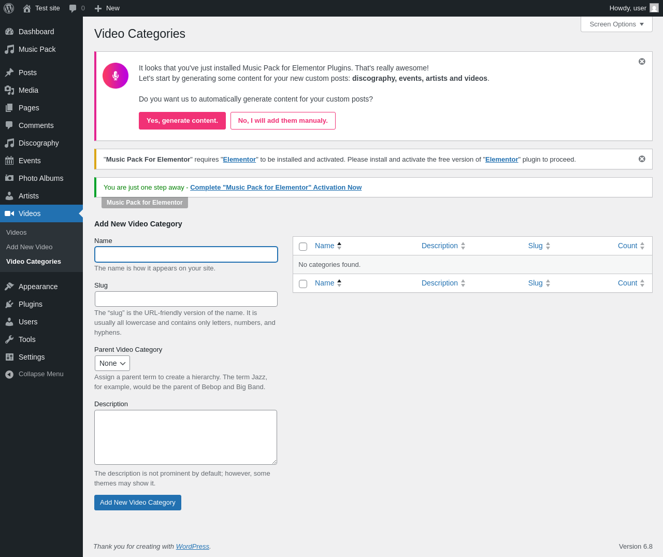The height and width of the screenshot is (557, 663).
Task: Check select-all box in table footer
Action: click(x=303, y=284)
